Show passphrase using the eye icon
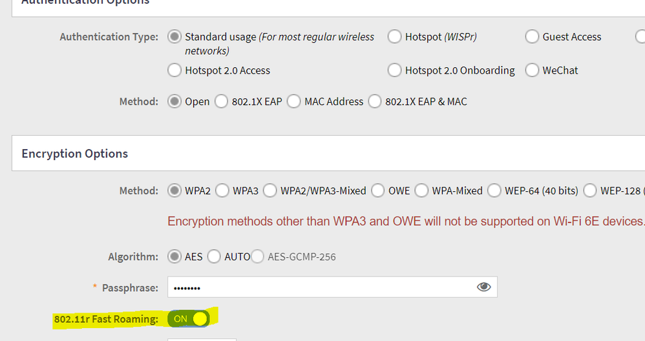This screenshot has height=341, width=645. 483,287
